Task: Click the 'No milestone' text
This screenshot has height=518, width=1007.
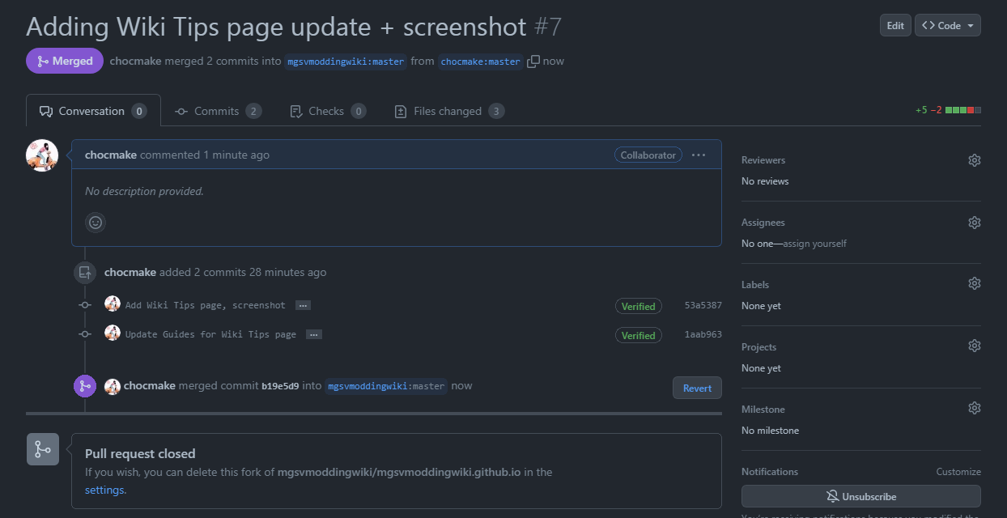Action: coord(770,431)
